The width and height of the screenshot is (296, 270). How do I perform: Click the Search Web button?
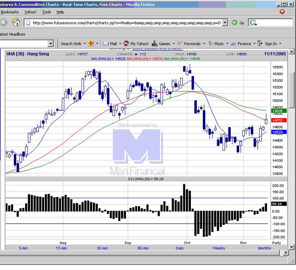point(71,44)
